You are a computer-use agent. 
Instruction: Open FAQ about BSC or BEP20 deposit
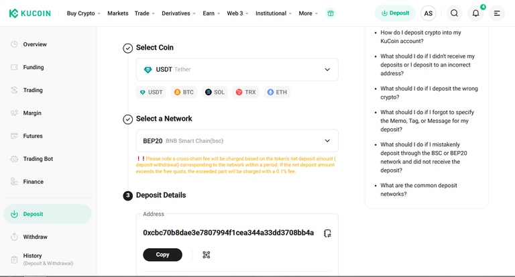424,157
